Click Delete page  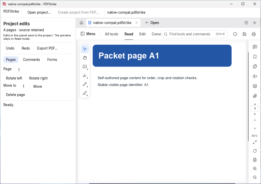pos(16,95)
